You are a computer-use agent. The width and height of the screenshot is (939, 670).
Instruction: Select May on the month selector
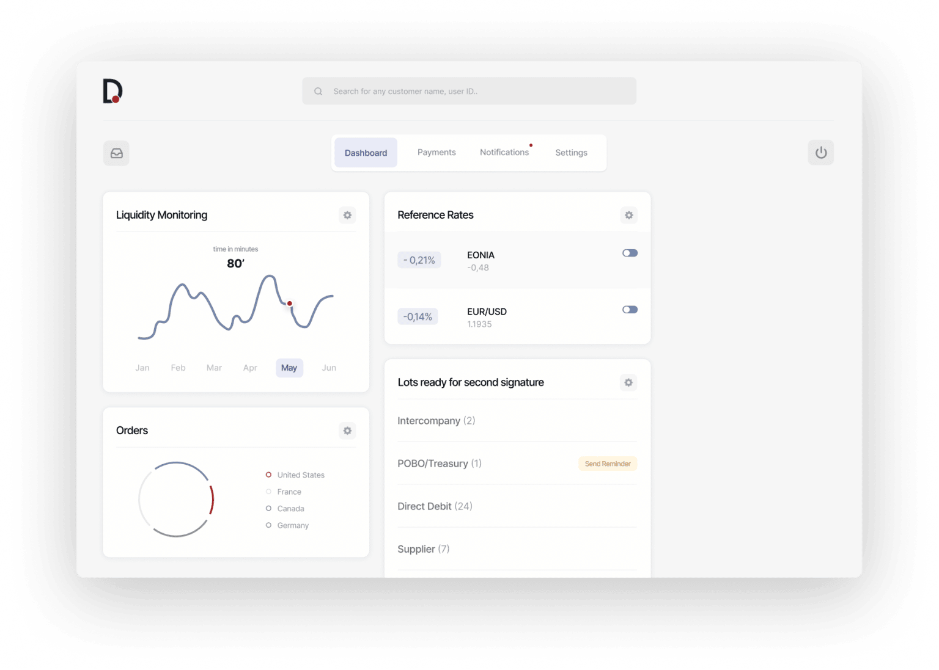[289, 368]
